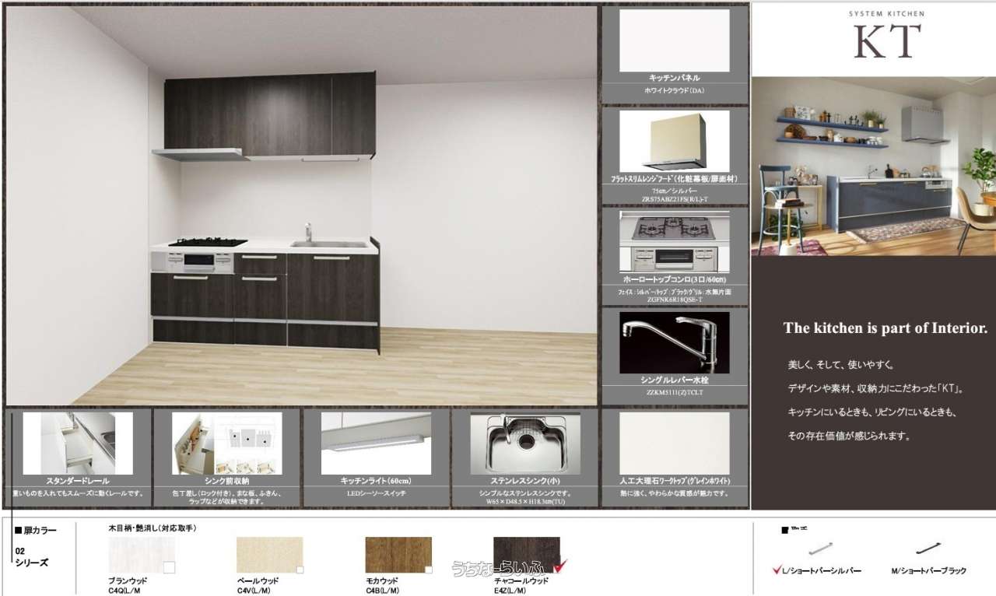Enable the Mocha Wood door color checkbox
996x596 pixels.
tap(429, 570)
